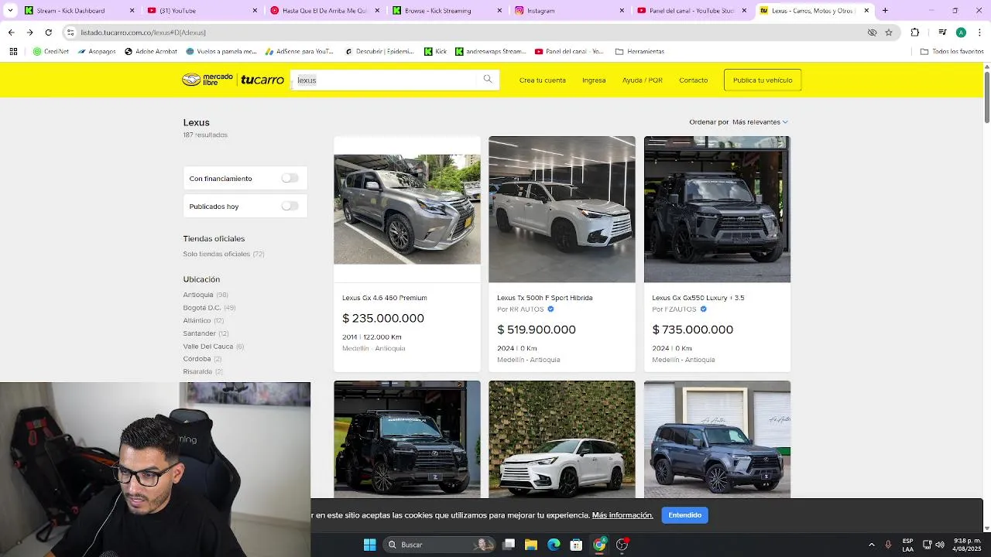
Task: Filter location by Valle Del Cauca
Action: click(213, 346)
